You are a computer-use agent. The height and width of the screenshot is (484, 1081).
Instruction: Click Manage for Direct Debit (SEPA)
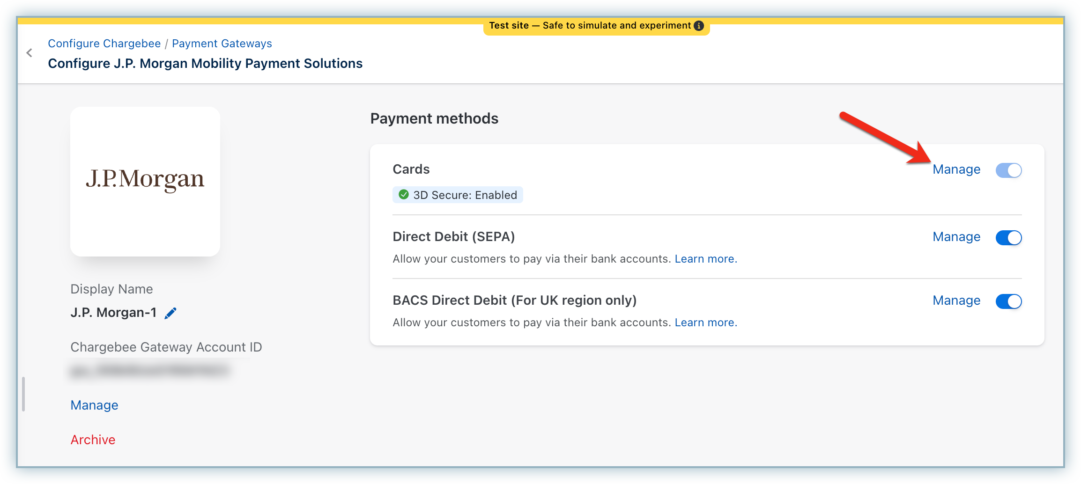(956, 237)
